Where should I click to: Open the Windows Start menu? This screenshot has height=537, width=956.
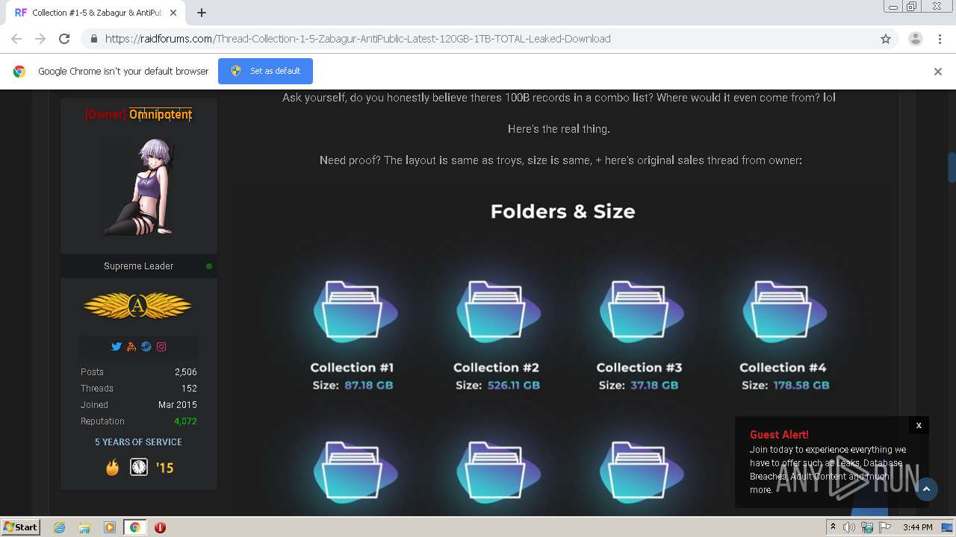tap(20, 527)
